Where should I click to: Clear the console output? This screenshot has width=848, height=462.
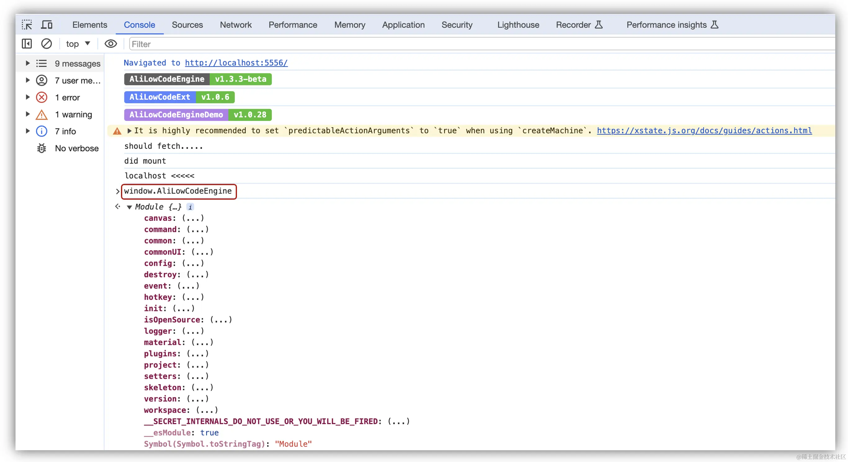click(x=47, y=43)
